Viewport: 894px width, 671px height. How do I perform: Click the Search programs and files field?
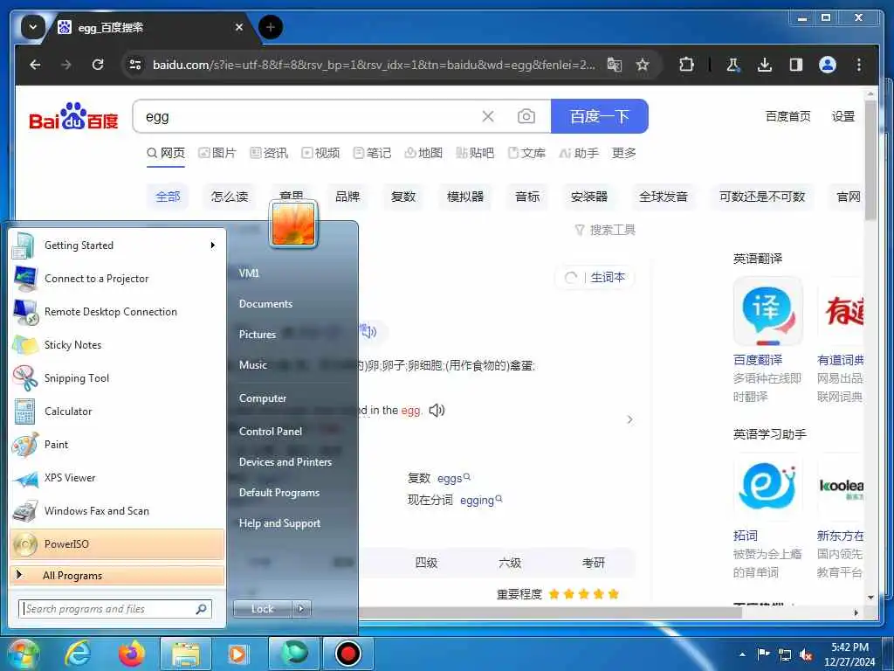(x=115, y=609)
